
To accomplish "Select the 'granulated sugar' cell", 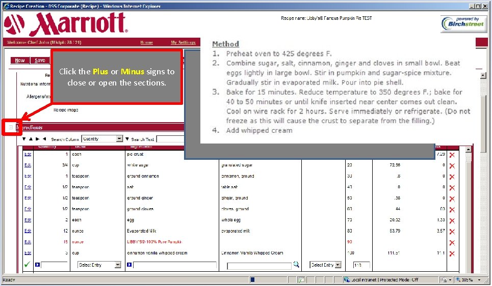I will (237, 165).
